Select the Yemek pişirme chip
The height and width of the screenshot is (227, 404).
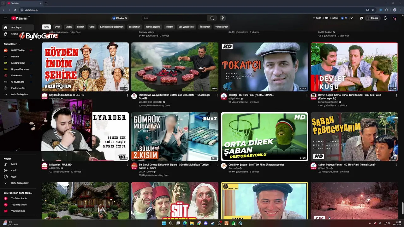pyautogui.click(x=153, y=27)
